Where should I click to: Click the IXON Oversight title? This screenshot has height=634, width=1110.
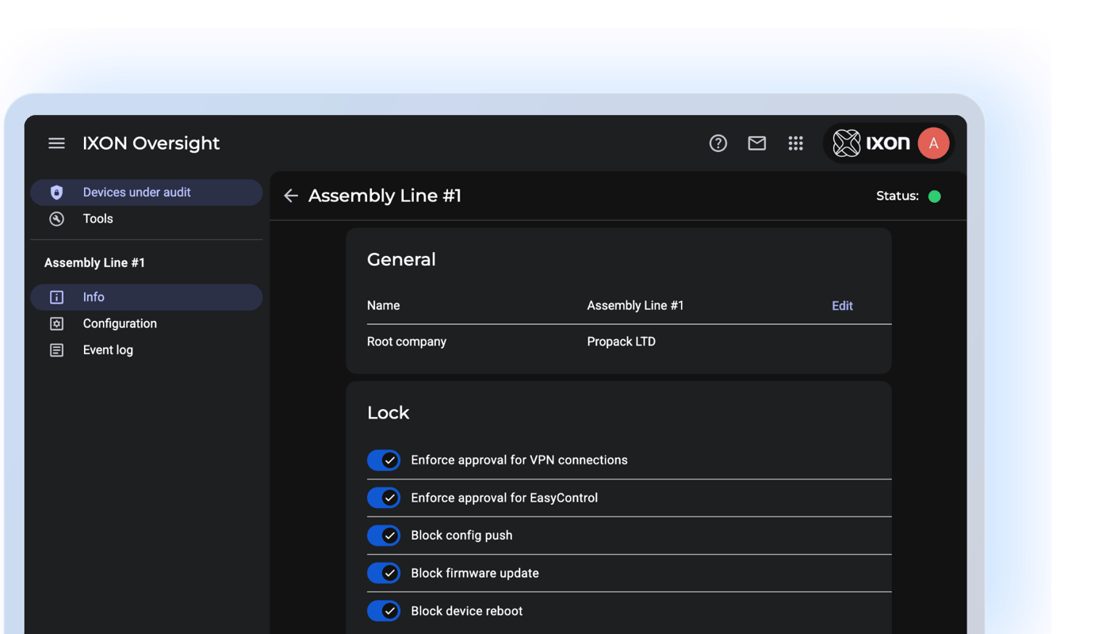(151, 143)
